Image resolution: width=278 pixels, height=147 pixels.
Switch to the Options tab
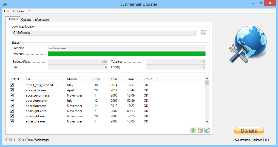pyautogui.click(x=26, y=20)
